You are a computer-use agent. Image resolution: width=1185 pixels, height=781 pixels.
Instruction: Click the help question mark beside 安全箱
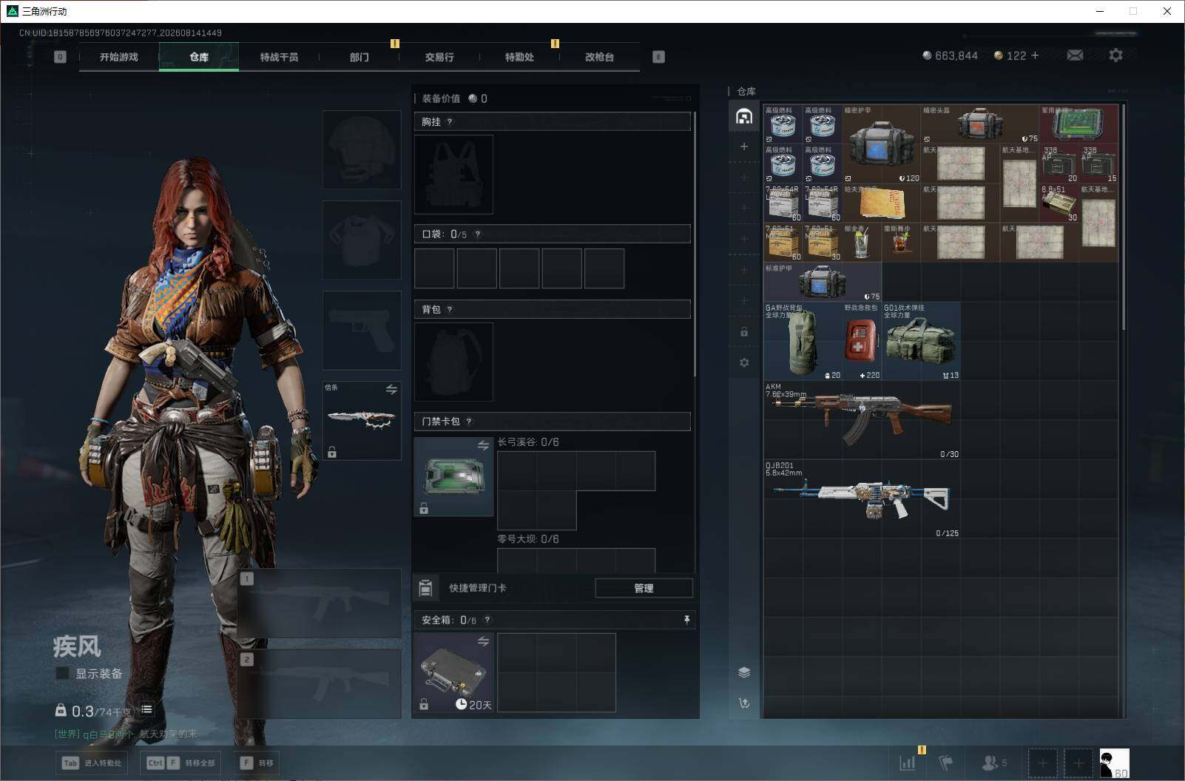487,621
